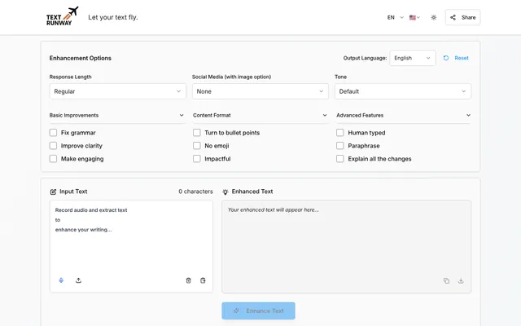Click the microphone record audio icon

[x=61, y=280]
